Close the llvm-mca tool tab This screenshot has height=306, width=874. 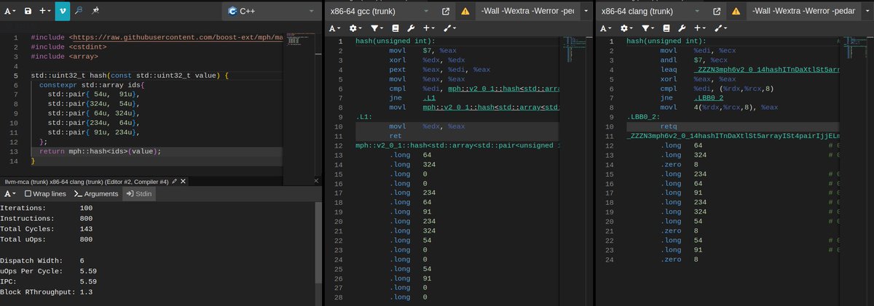click(x=183, y=180)
